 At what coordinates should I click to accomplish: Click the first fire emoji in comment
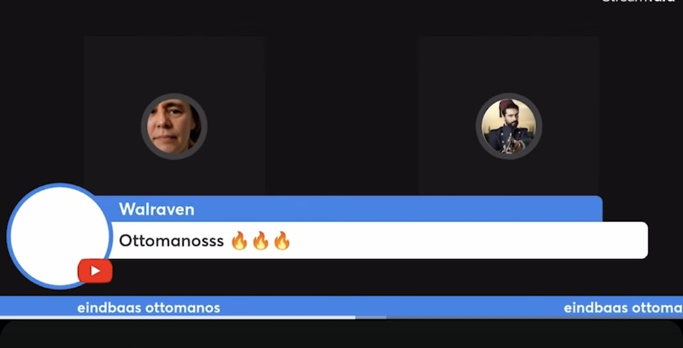[240, 241]
